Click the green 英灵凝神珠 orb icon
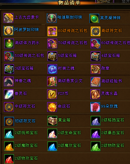This screenshot has height=164, width=130. click(x=94, y=18)
